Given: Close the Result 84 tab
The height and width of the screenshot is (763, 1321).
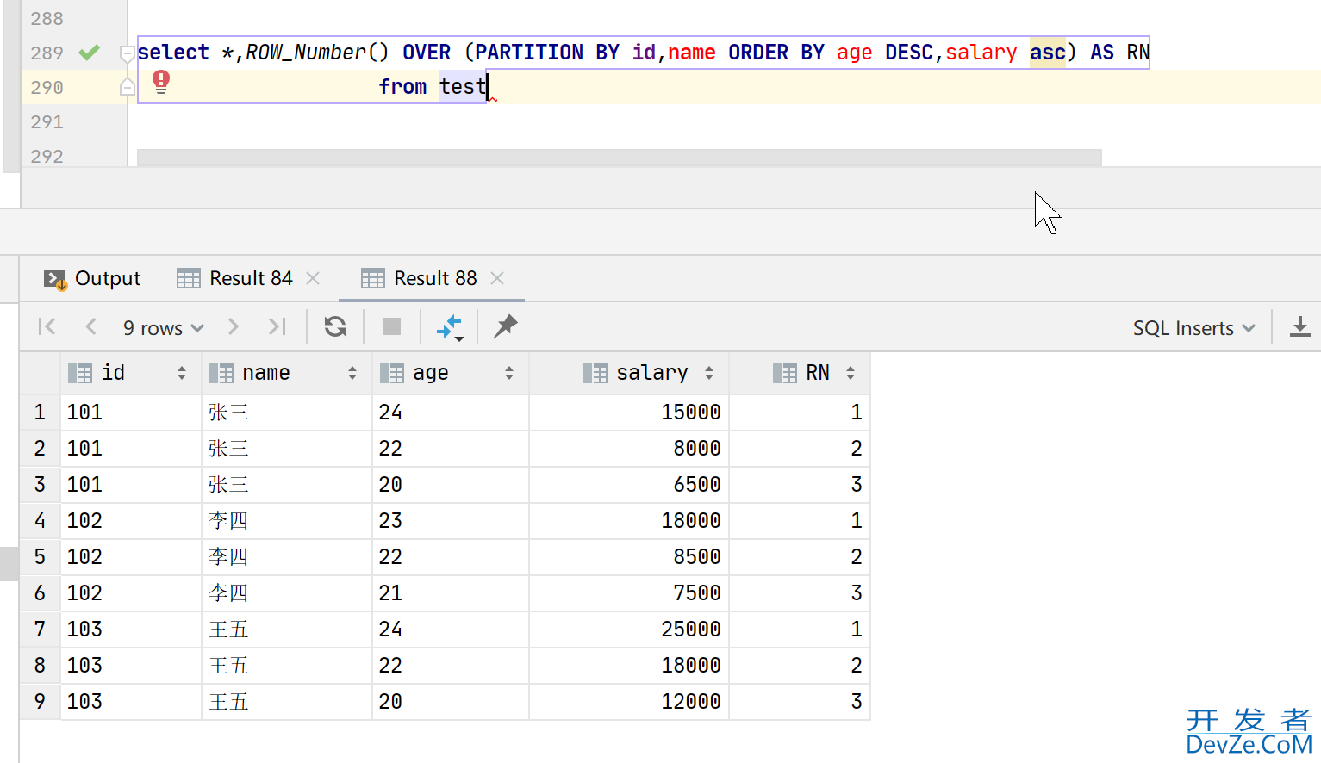Looking at the screenshot, I should 313,278.
